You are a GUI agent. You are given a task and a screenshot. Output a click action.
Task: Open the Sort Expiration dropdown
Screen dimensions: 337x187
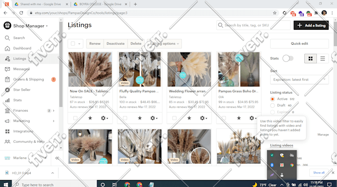pos(299,80)
